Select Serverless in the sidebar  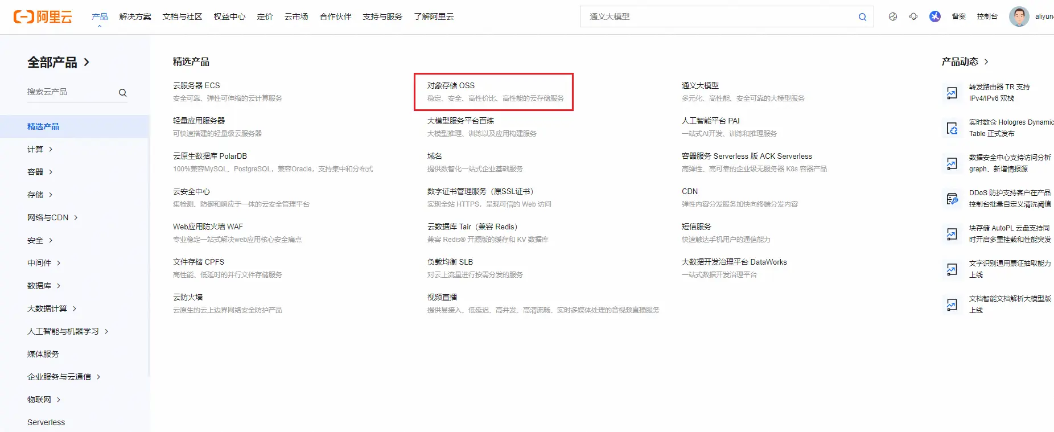tap(46, 422)
